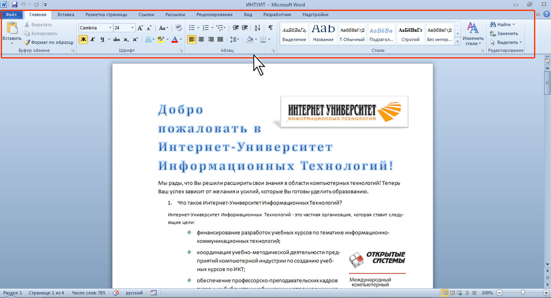Move the zoom slider handle
This screenshot has width=551, height=298.
click(x=523, y=293)
